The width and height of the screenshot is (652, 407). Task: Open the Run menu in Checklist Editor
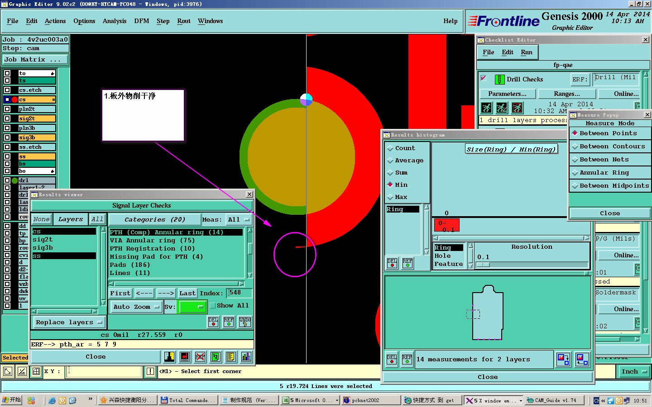(527, 52)
